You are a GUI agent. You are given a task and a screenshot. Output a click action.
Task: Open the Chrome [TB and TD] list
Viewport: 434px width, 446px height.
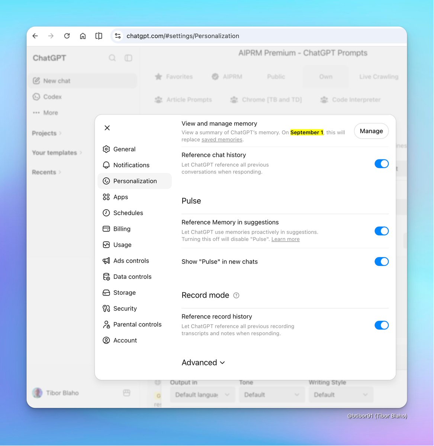tap(266, 100)
